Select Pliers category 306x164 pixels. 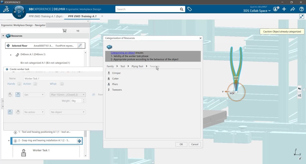[115, 84]
